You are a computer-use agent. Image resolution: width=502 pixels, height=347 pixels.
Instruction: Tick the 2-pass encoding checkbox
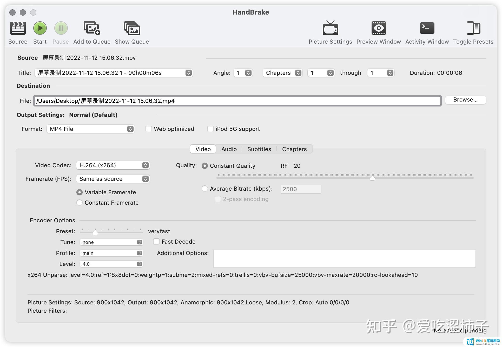pos(217,199)
